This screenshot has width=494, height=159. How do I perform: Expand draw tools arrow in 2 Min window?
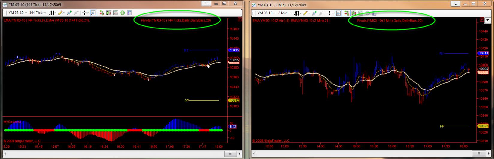tap(309, 13)
